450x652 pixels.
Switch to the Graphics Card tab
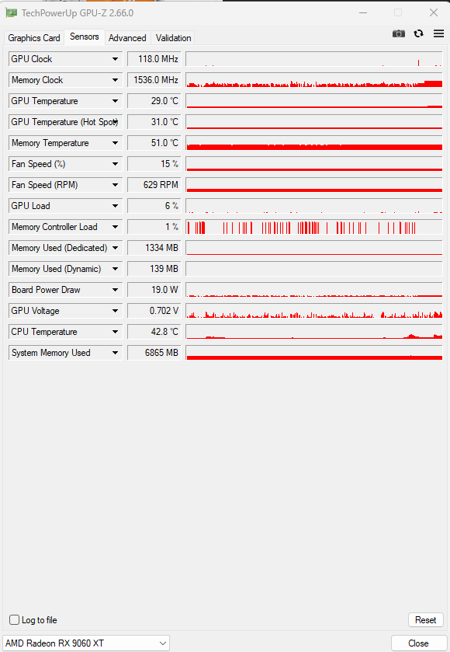pos(34,38)
